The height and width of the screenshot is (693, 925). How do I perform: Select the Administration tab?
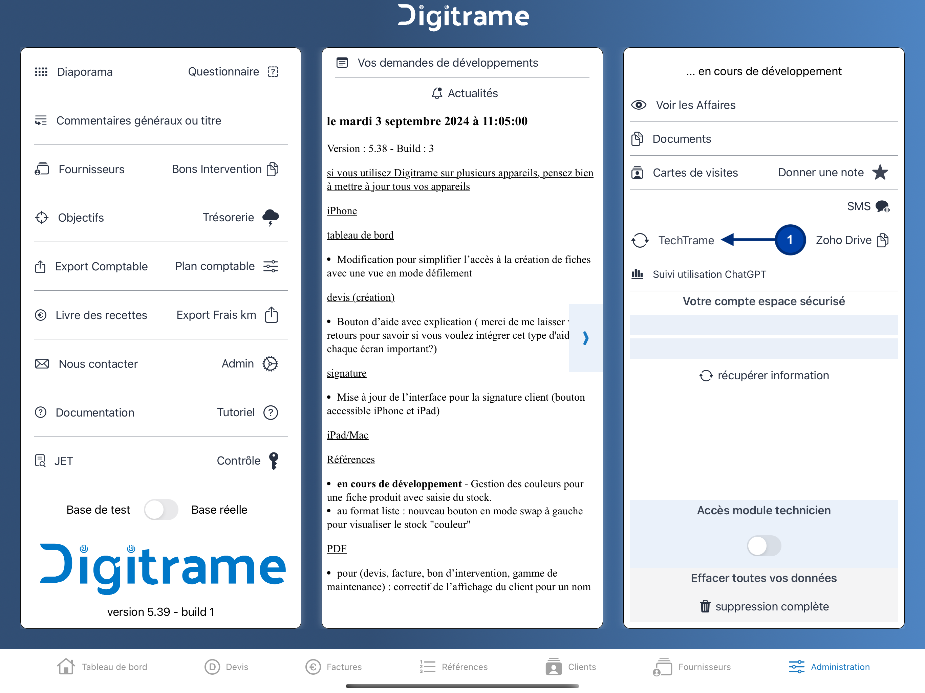(x=829, y=667)
